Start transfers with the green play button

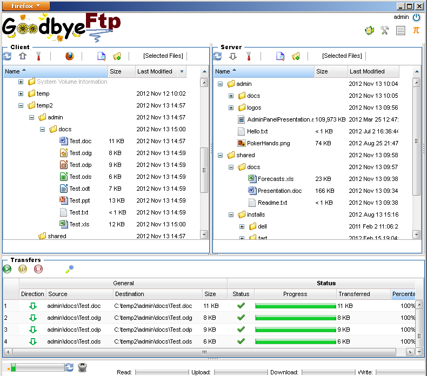point(7,269)
